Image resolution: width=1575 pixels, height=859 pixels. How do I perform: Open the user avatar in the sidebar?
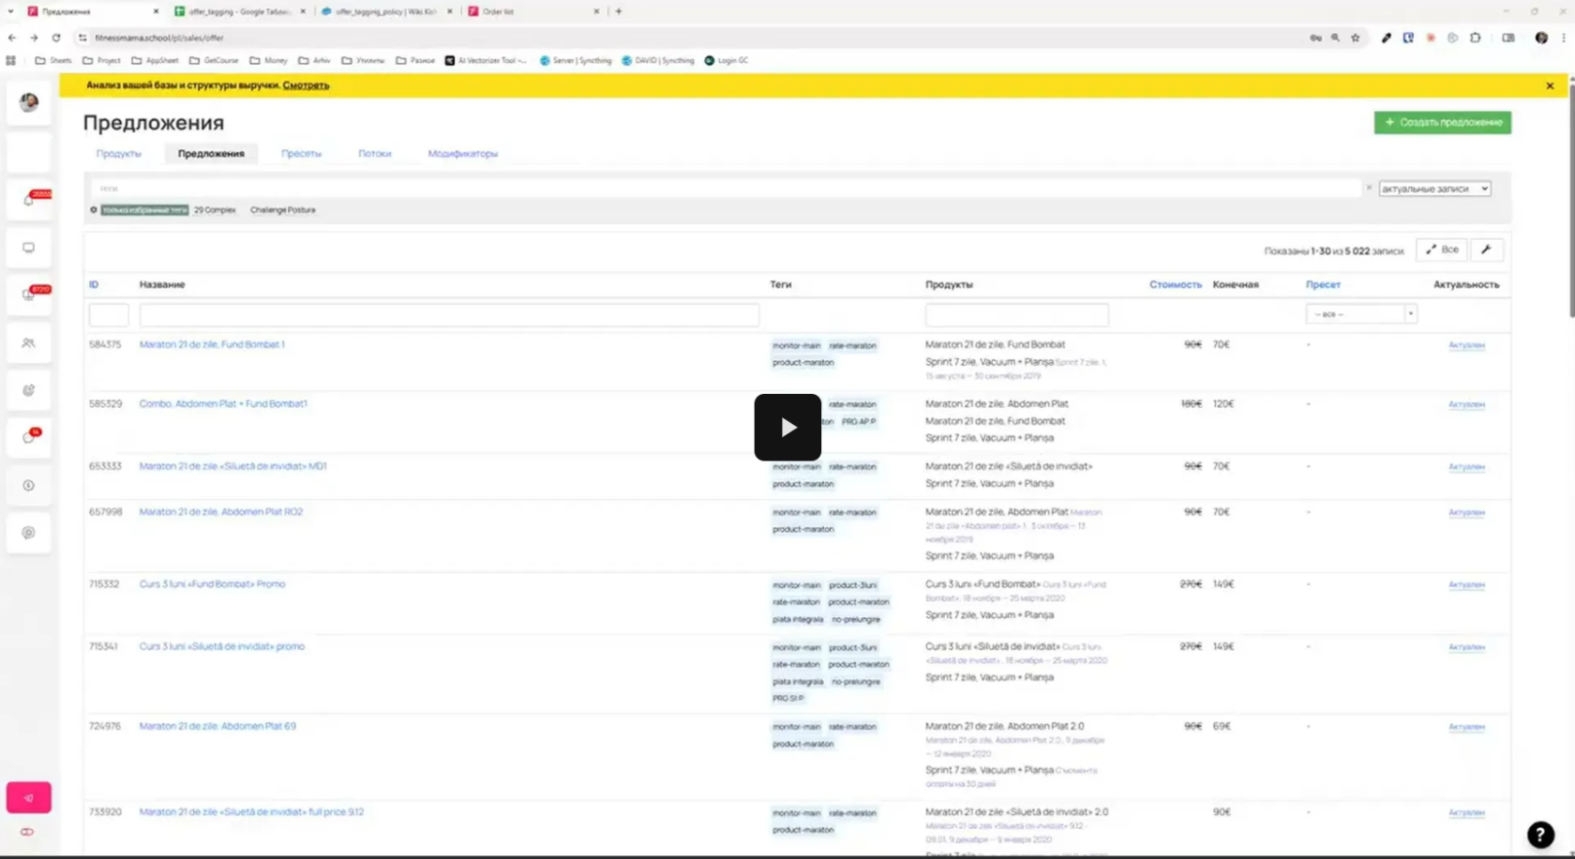pos(29,102)
